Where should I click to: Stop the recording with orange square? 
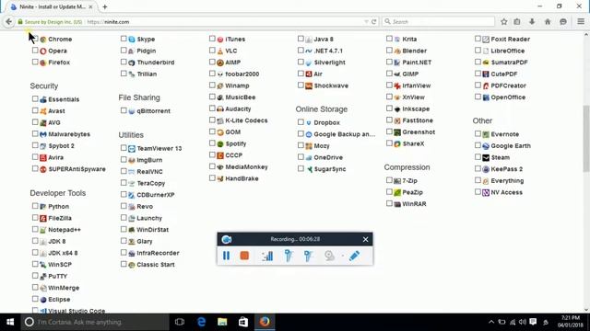tap(244, 256)
